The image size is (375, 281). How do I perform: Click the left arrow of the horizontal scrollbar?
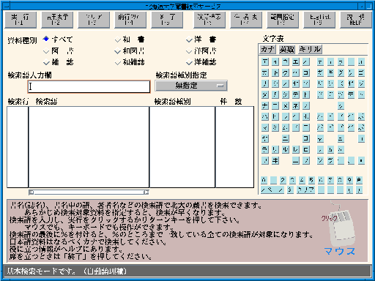31,192
